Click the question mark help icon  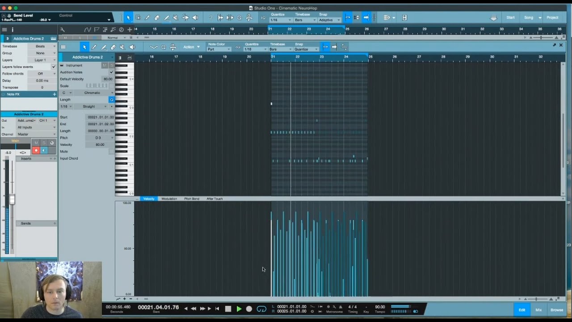(210, 17)
